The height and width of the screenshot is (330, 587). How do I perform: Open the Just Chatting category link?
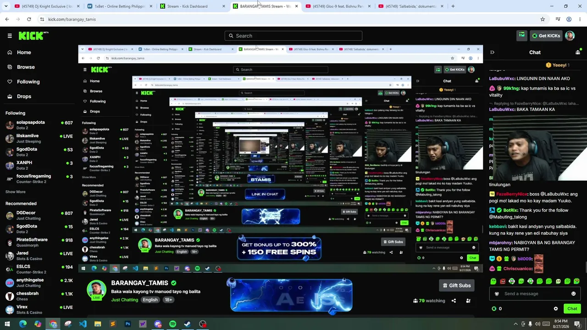pos(124,300)
